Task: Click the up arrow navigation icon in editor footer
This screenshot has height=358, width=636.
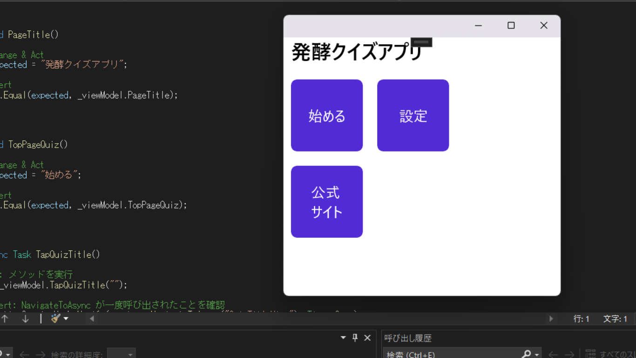Action: pyautogui.click(x=5, y=319)
